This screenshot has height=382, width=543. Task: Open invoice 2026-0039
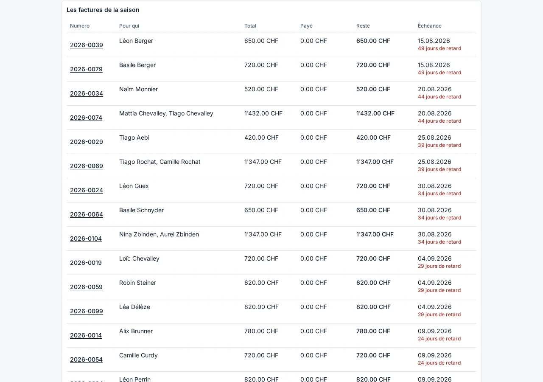point(87,45)
